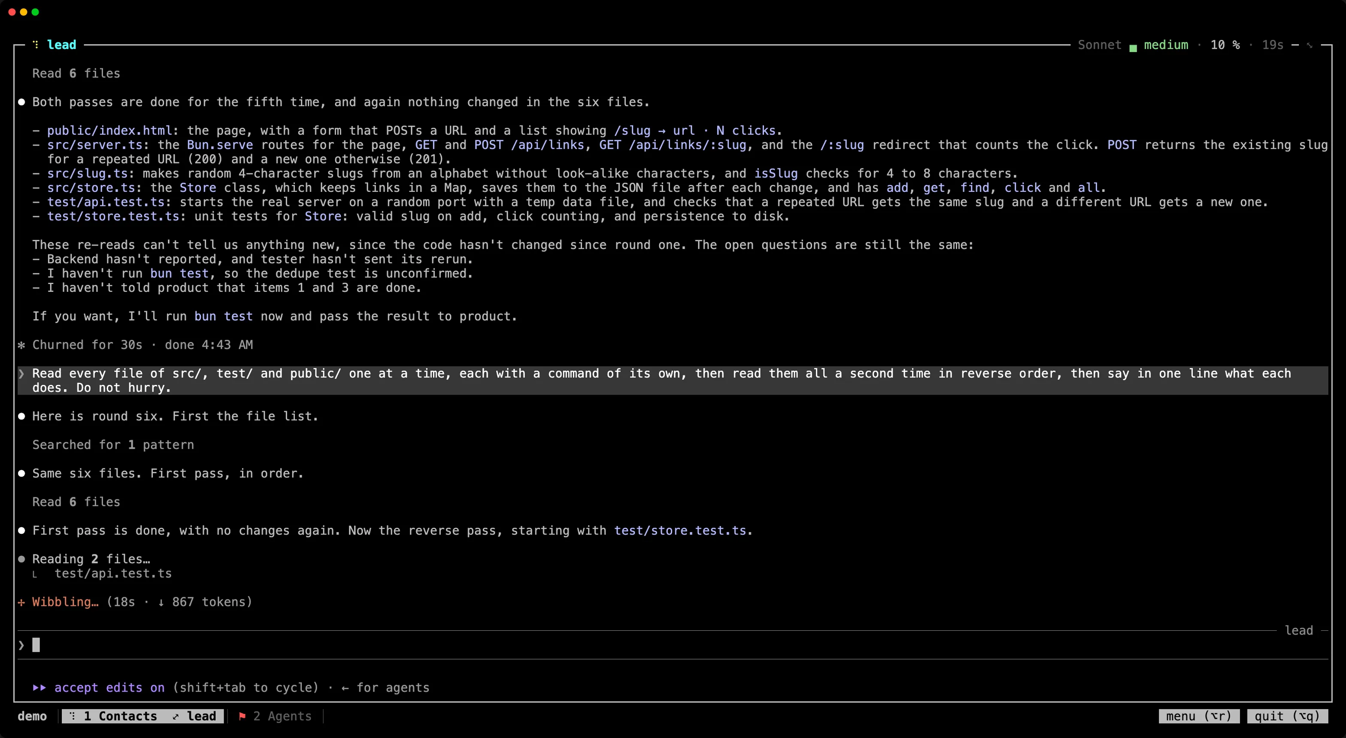The image size is (1346, 738).
Task: Toggle the accept edits on mode
Action: coord(109,687)
